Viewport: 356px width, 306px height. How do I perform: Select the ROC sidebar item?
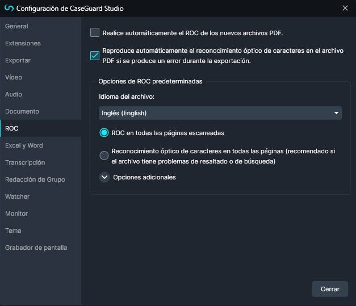tap(41, 128)
